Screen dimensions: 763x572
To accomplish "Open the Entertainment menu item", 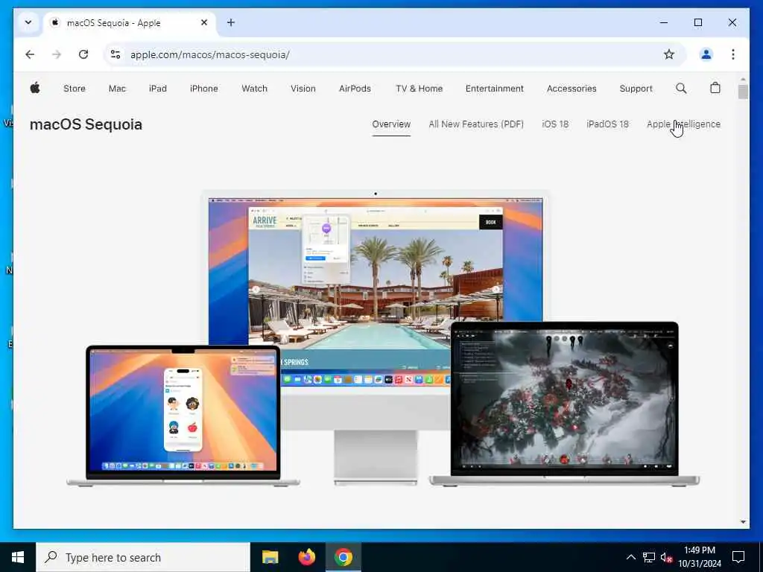I will pos(495,89).
